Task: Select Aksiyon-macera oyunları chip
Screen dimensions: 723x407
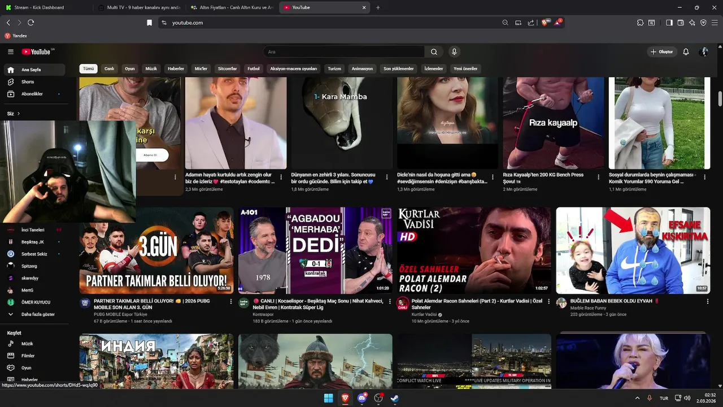Action: 294,68
